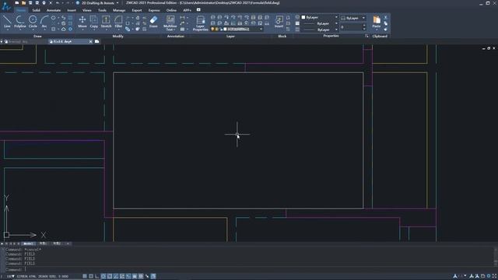Screen dimensions: 498x280
Task: Open the Views ribbon tab
Action: pyautogui.click(x=86, y=10)
